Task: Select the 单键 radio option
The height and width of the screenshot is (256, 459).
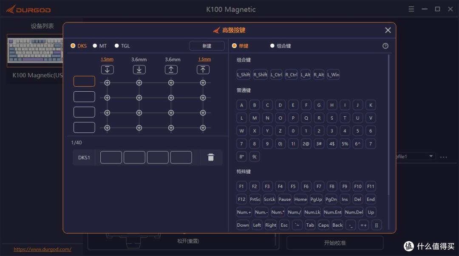Action: [240, 46]
